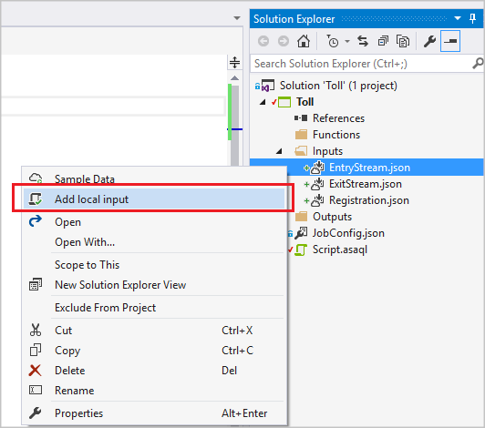Image resolution: width=485 pixels, height=428 pixels.
Task: Toggle the Preview Selected Items button
Action: point(450,41)
